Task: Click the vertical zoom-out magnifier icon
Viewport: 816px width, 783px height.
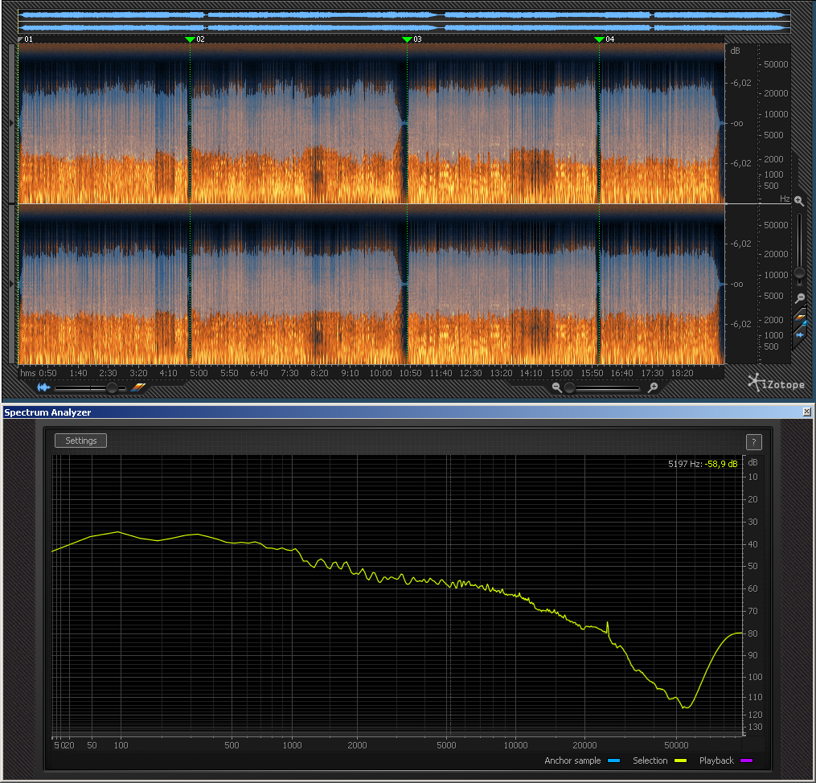Action: tap(799, 298)
